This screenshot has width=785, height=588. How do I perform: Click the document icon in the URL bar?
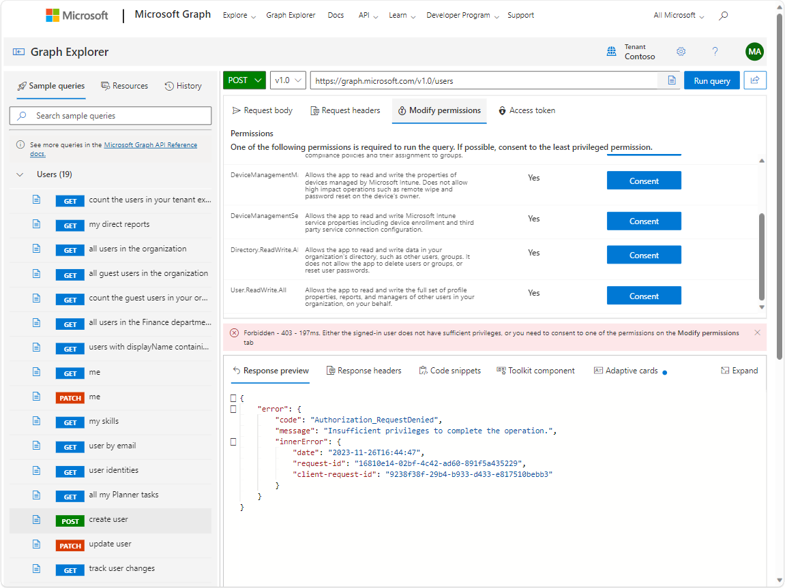coord(672,80)
